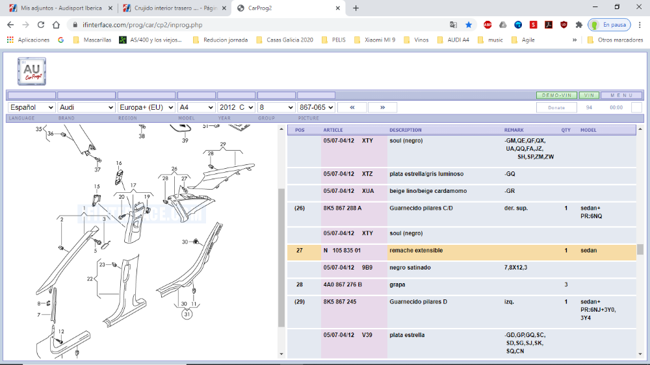Viewport: 650px width, 365px height.
Task: Open the Mascarillas bookmark folder
Action: point(92,40)
